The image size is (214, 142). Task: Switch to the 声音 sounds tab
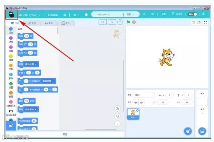[49, 23]
